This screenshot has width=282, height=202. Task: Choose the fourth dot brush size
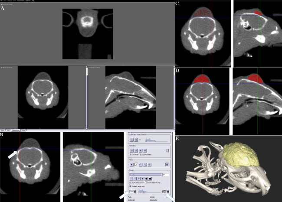(146, 179)
